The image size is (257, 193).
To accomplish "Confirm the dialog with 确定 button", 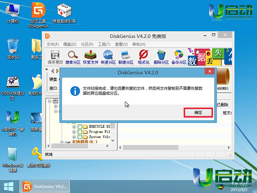I will coord(198,112).
